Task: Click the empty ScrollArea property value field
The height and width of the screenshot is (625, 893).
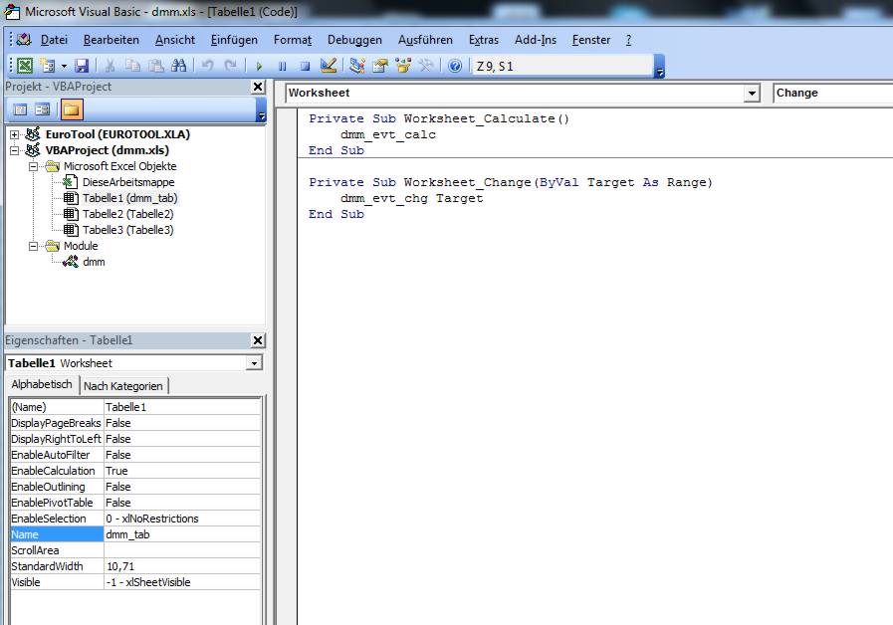Action: 182,550
